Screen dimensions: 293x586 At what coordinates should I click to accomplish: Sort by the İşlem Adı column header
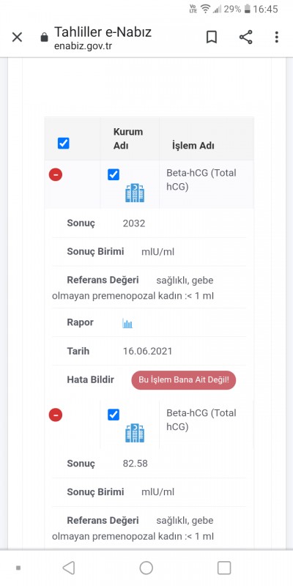(193, 146)
